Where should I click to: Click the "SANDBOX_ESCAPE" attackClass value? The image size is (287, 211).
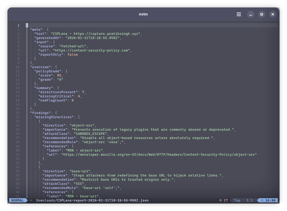click(90, 134)
